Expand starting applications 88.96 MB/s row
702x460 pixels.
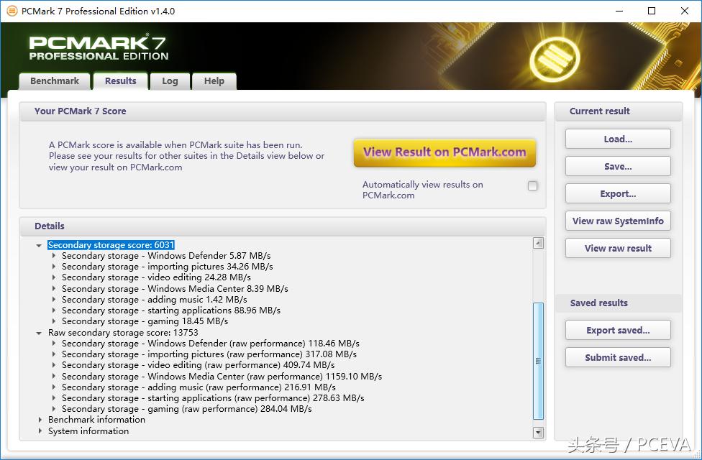tap(54, 310)
